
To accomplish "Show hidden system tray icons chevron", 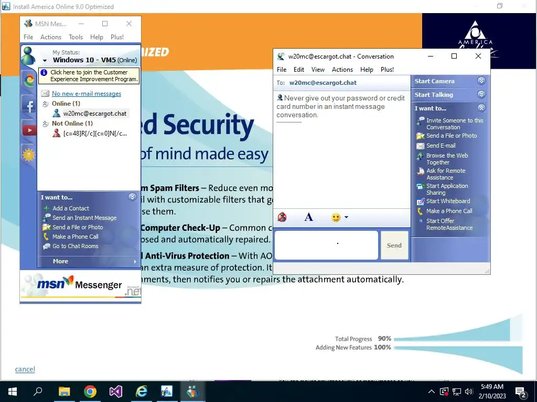I will tap(432, 392).
